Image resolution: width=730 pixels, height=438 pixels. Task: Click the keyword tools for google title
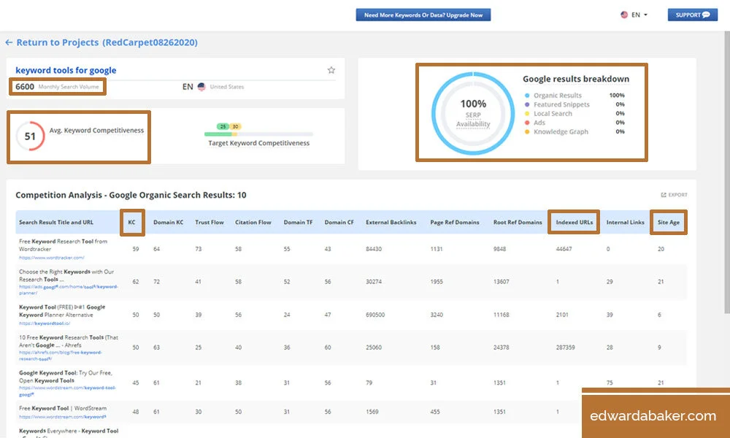coord(66,70)
